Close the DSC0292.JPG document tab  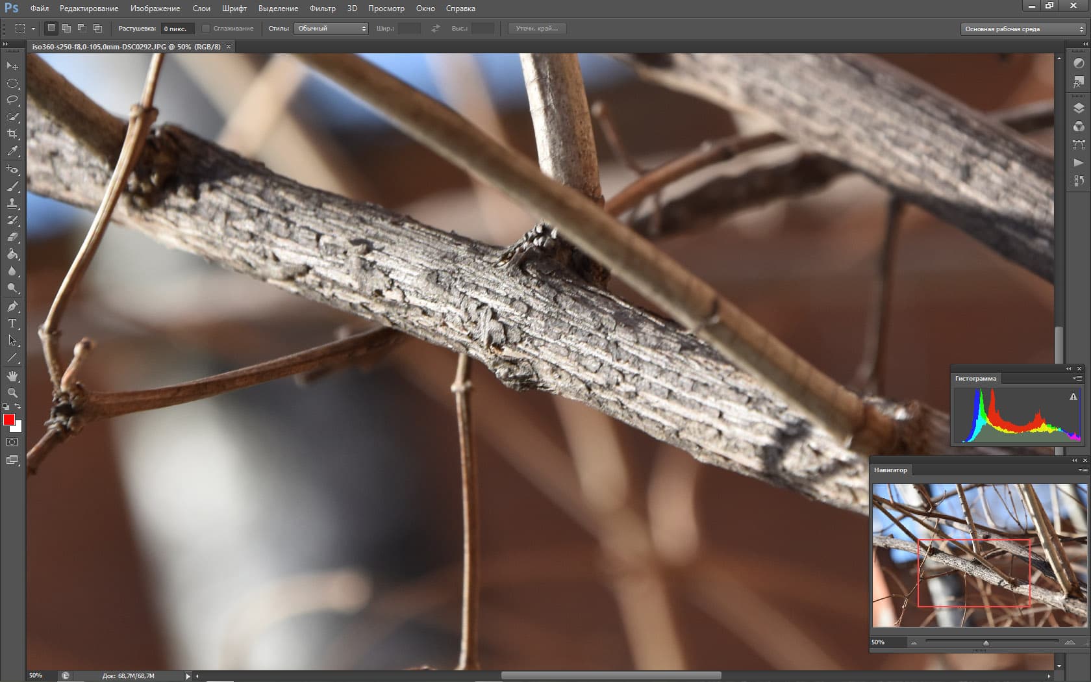click(229, 47)
